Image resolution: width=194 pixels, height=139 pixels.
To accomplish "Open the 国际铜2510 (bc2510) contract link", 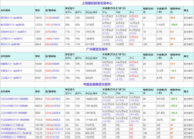I will (12, 18).
